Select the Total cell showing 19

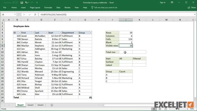coord(85,97)
